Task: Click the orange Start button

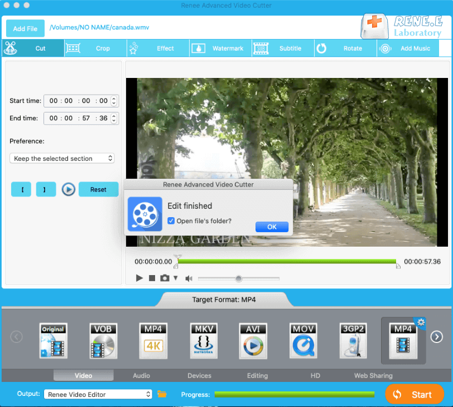Action: [x=415, y=394]
